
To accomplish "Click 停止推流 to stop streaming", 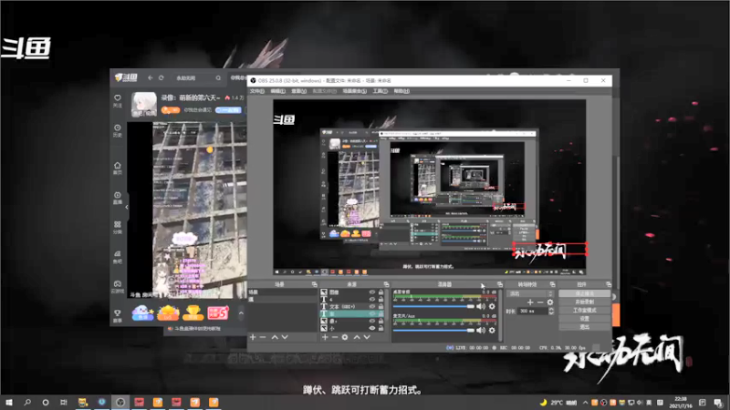I will pos(584,293).
